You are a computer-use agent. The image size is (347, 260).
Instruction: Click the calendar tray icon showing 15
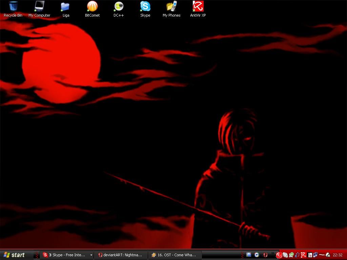pyautogui.click(x=310, y=255)
